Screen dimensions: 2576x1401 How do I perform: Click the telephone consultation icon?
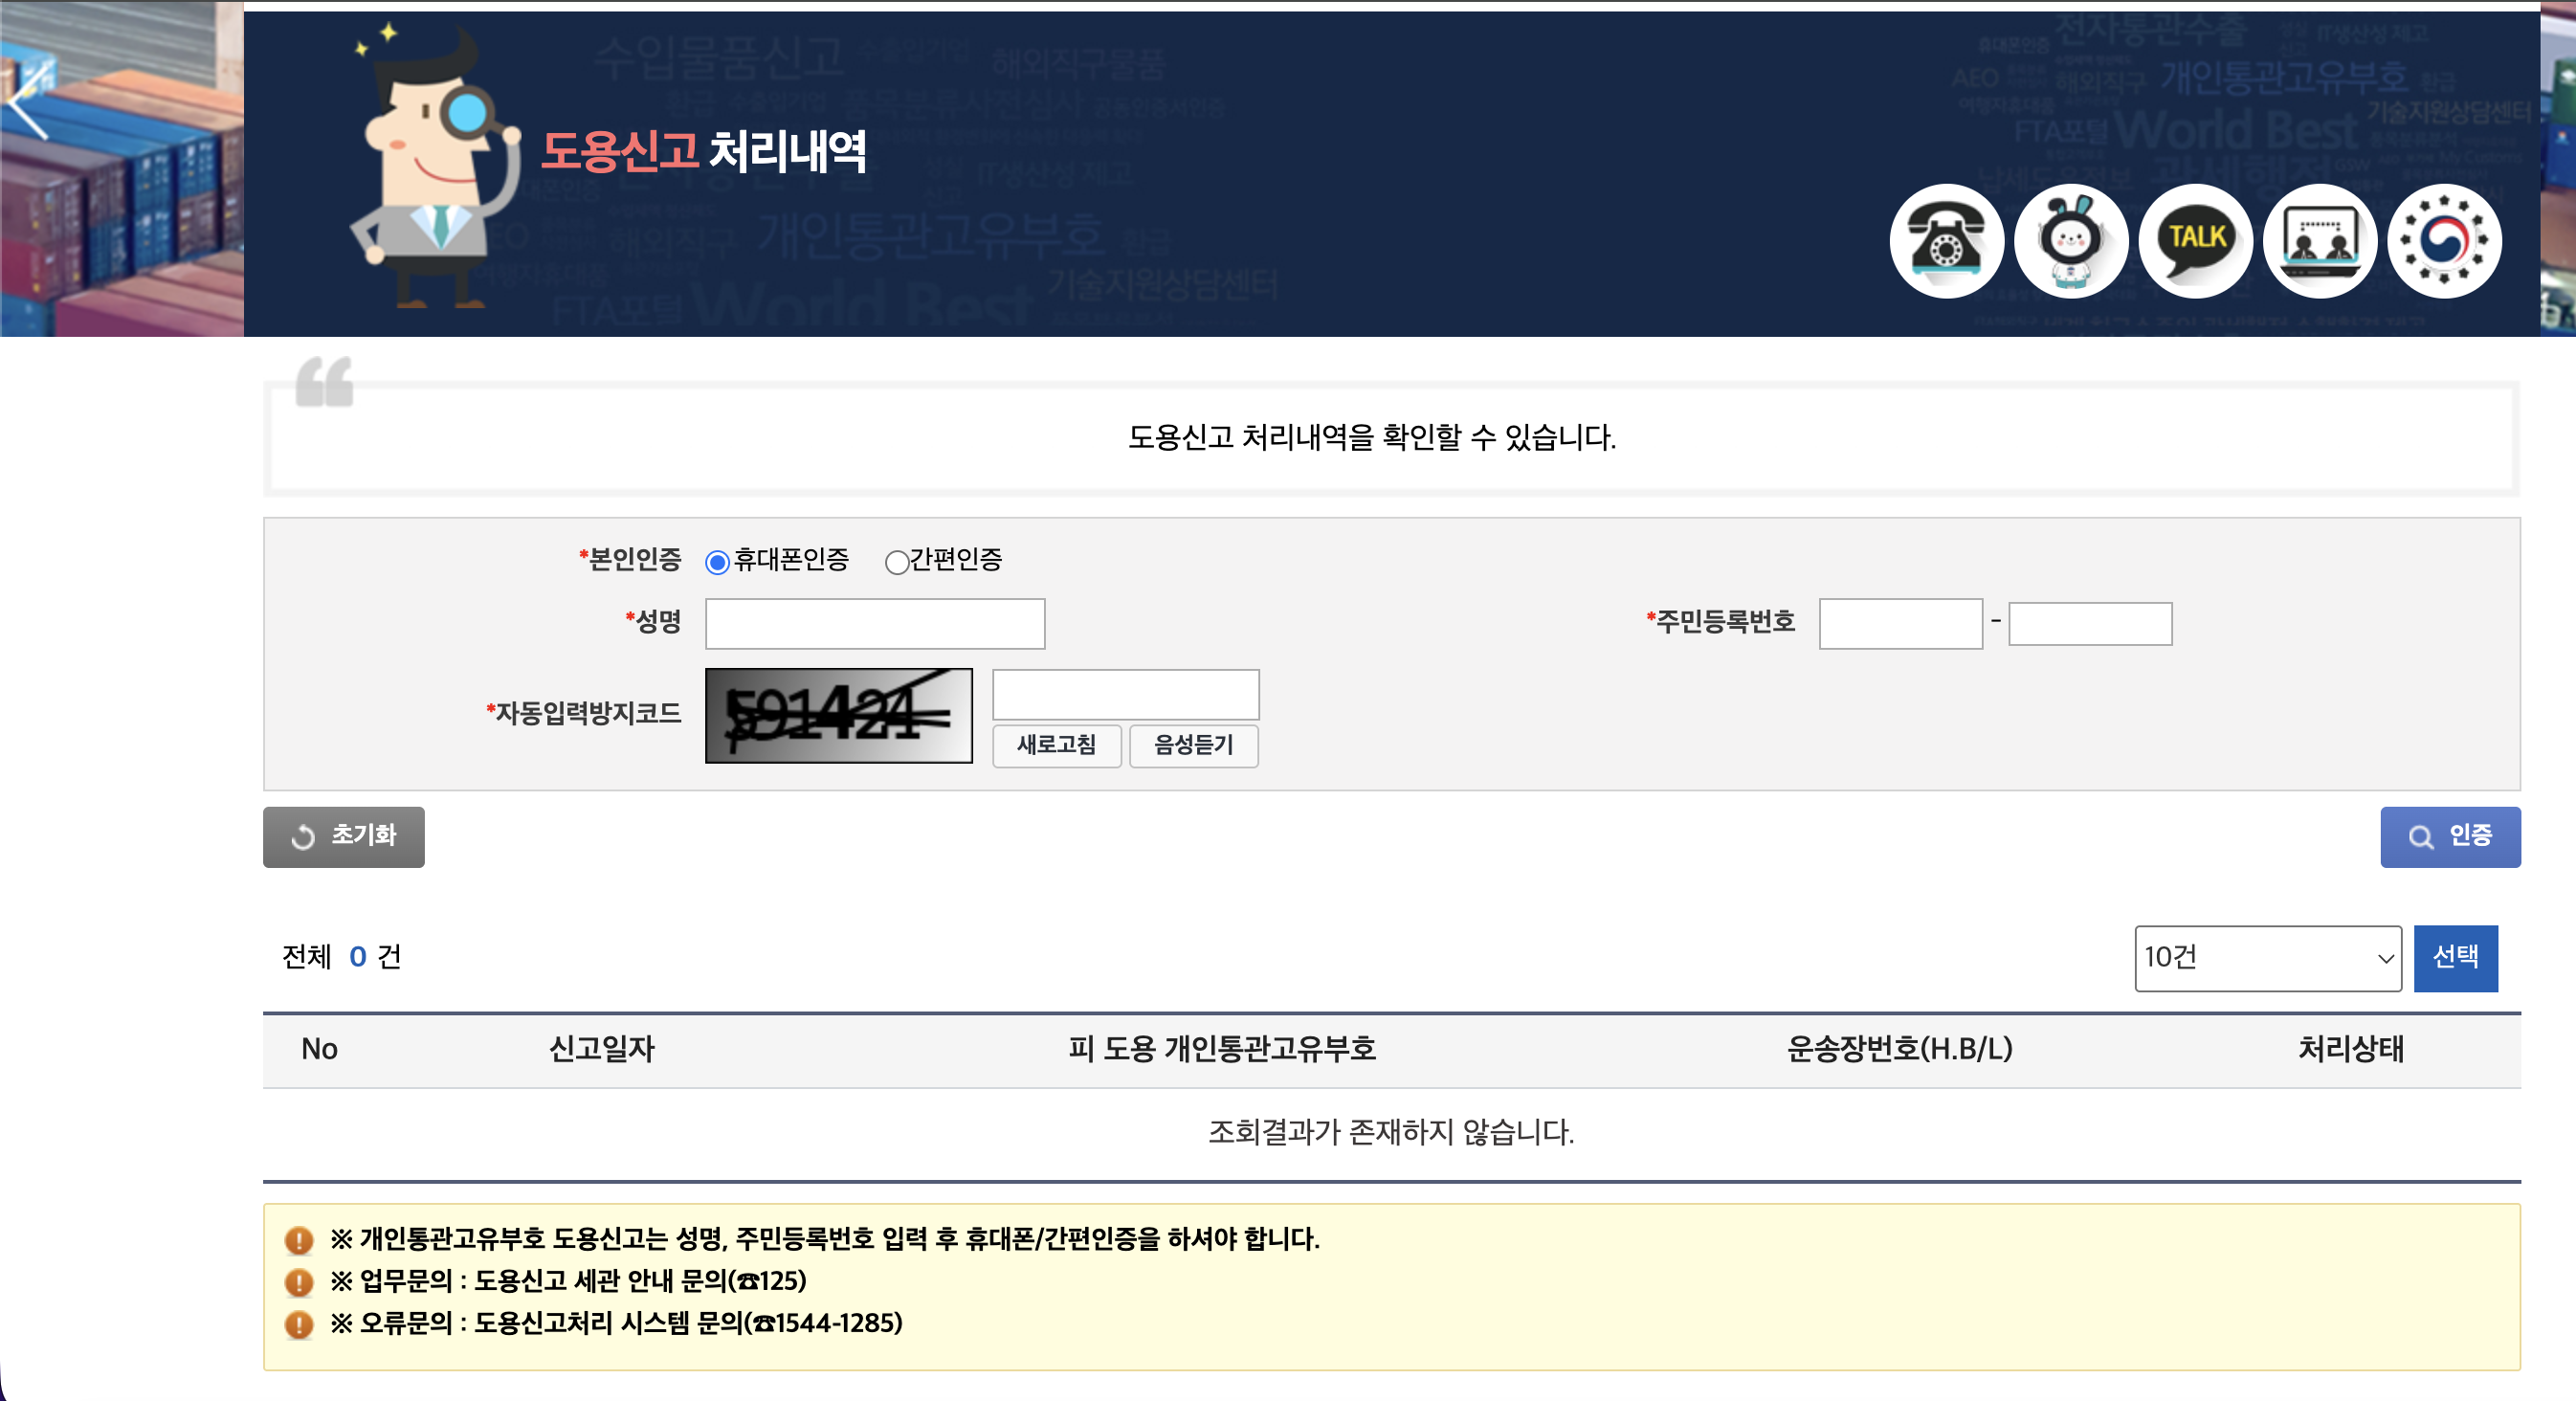(x=1945, y=241)
